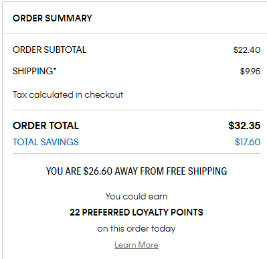Open the Learn More loyalty link
This screenshot has width=267, height=259.
click(x=137, y=245)
